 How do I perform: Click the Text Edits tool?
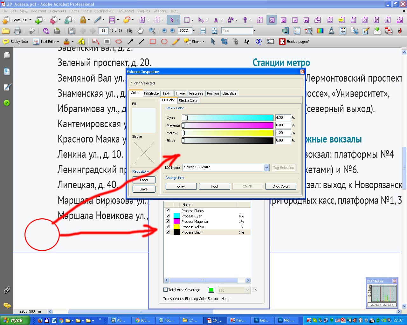(45, 42)
